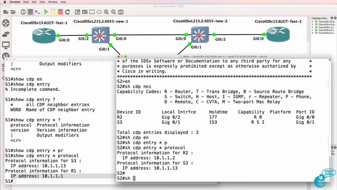Image resolution: width=337 pixels, height=190 pixels.
Task: Reload all nodes icon
Action: pyautogui.click(x=67, y=12)
